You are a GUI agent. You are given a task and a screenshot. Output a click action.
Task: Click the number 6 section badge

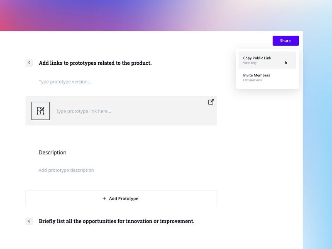29,221
